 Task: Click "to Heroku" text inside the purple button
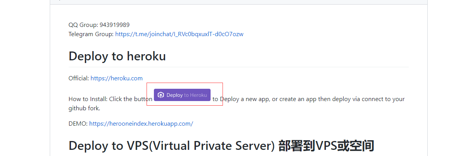coord(195,95)
